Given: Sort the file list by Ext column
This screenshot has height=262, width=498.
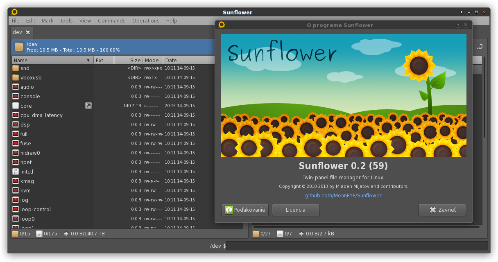Looking at the screenshot, I should [104, 60].
